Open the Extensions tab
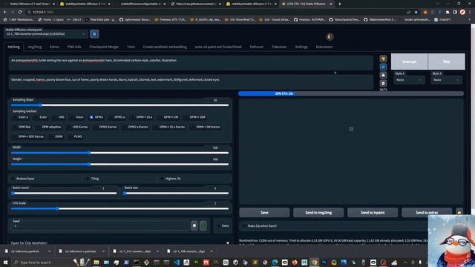The image size is (475, 267). [x=324, y=47]
